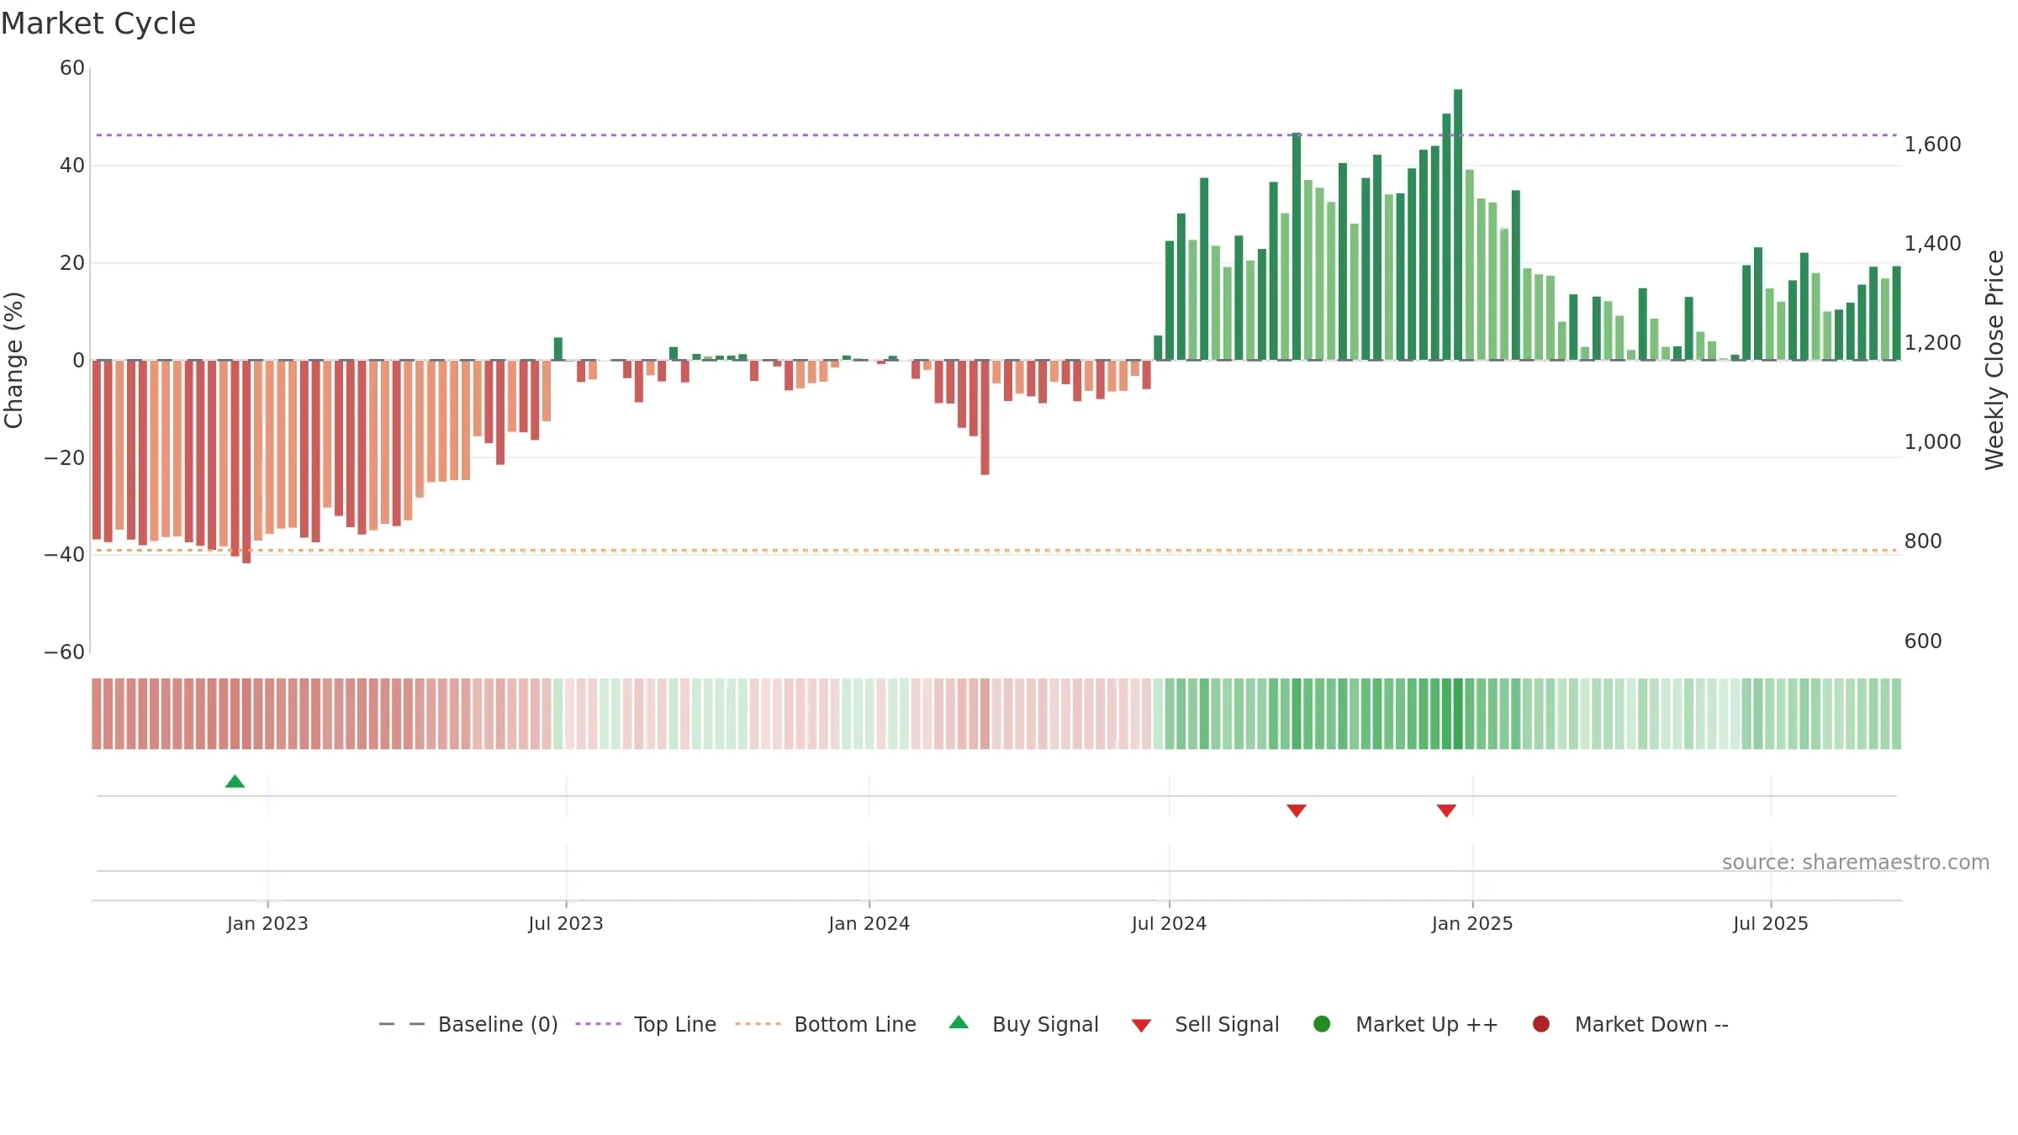Click the Jan 2023 x-axis label
Screen dimensions: 2018x1135
[267, 923]
